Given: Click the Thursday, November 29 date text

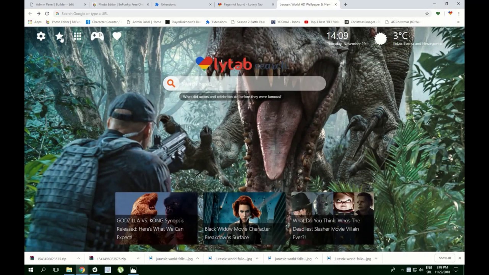Looking at the screenshot, I should 346,44.
